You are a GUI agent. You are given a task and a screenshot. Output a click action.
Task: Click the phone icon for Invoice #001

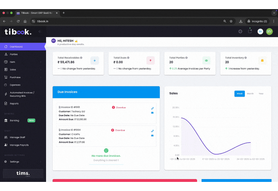152,108
